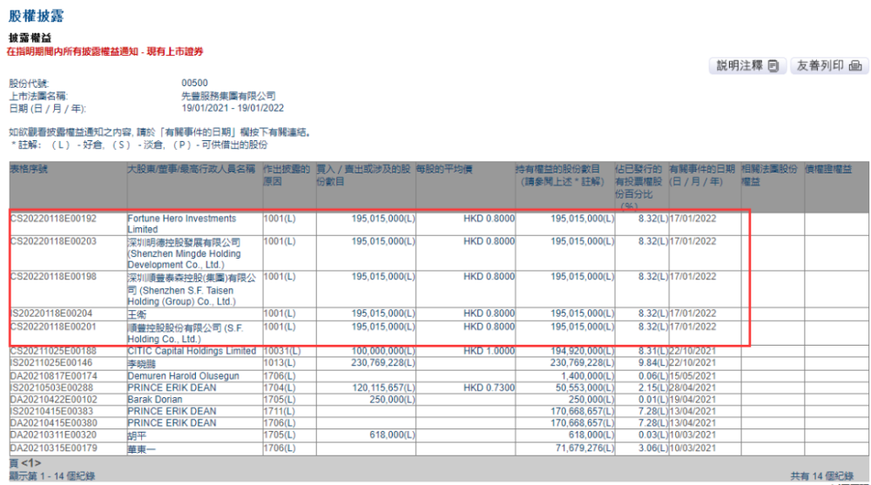
Task: Open form CS20220118E00201
Action: [x=53, y=327]
